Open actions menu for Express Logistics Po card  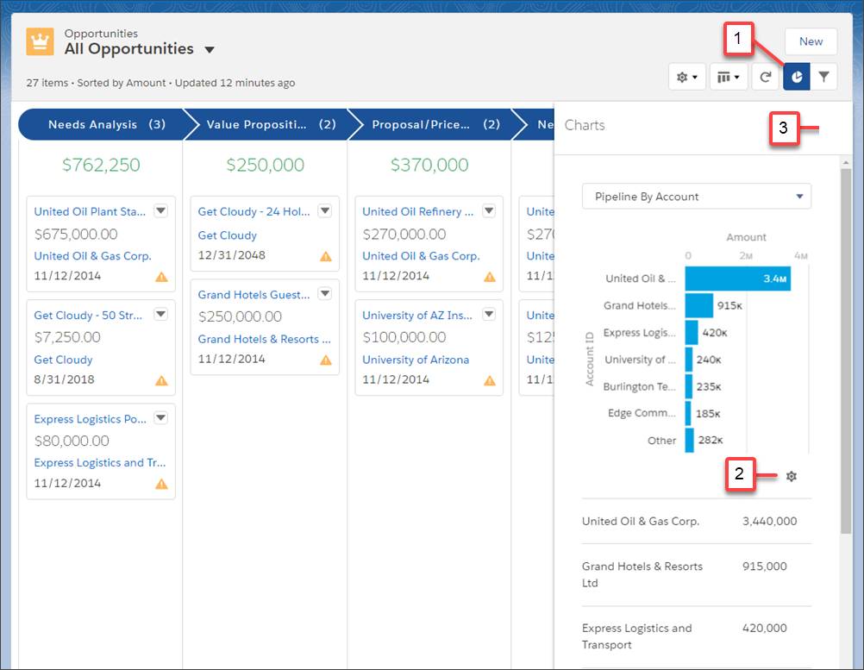coord(161,417)
